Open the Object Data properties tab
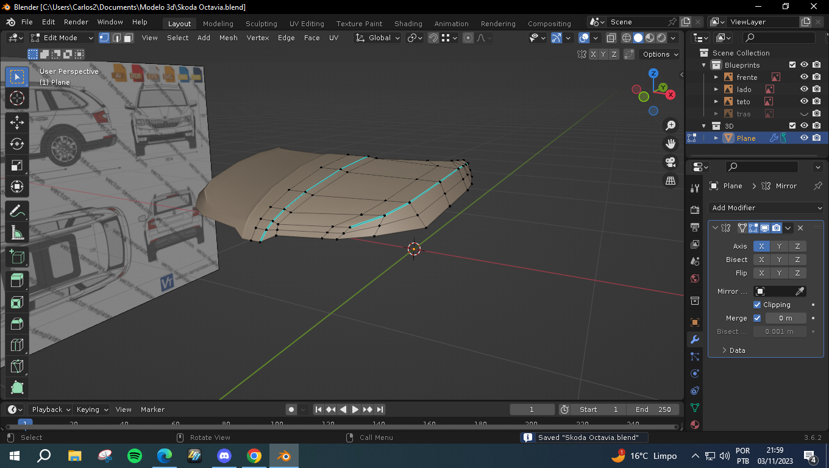The width and height of the screenshot is (829, 468). click(695, 408)
